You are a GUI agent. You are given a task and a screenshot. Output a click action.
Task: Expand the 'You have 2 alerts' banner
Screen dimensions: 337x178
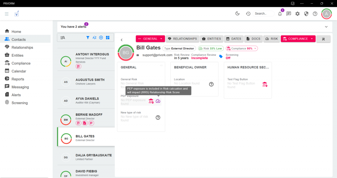tap(326, 27)
